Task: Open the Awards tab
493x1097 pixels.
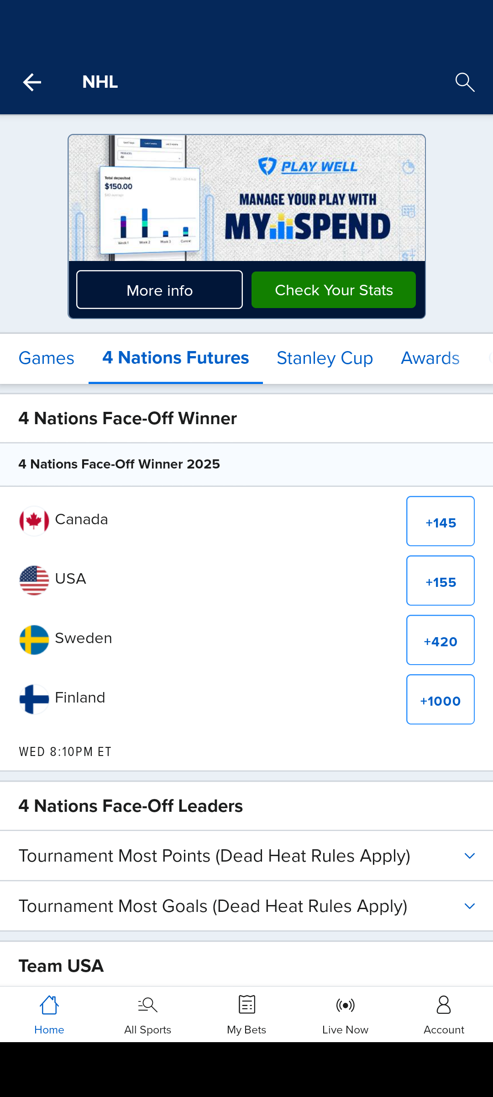Action: click(430, 358)
